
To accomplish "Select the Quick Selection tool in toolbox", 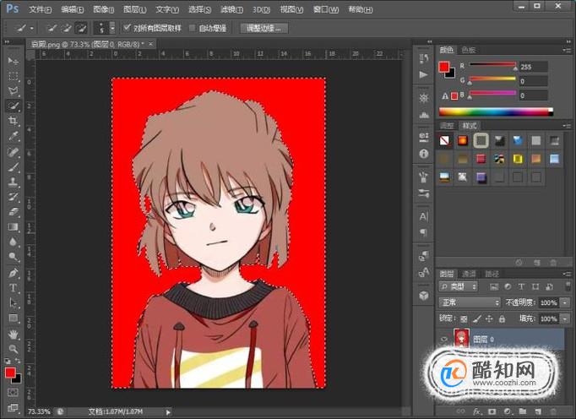I will click(x=14, y=106).
